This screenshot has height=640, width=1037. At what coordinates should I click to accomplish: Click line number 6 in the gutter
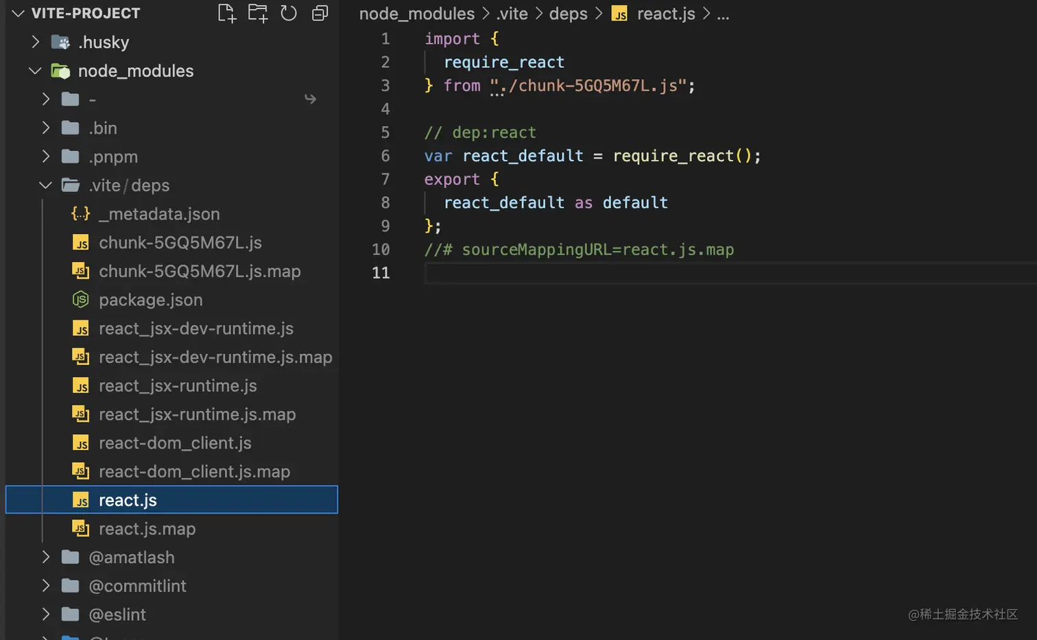click(x=385, y=156)
